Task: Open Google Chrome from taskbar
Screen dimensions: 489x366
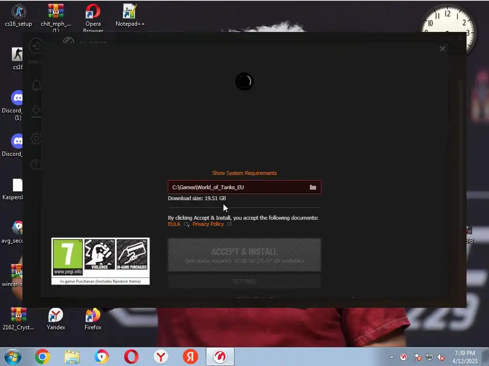Action: (43, 356)
